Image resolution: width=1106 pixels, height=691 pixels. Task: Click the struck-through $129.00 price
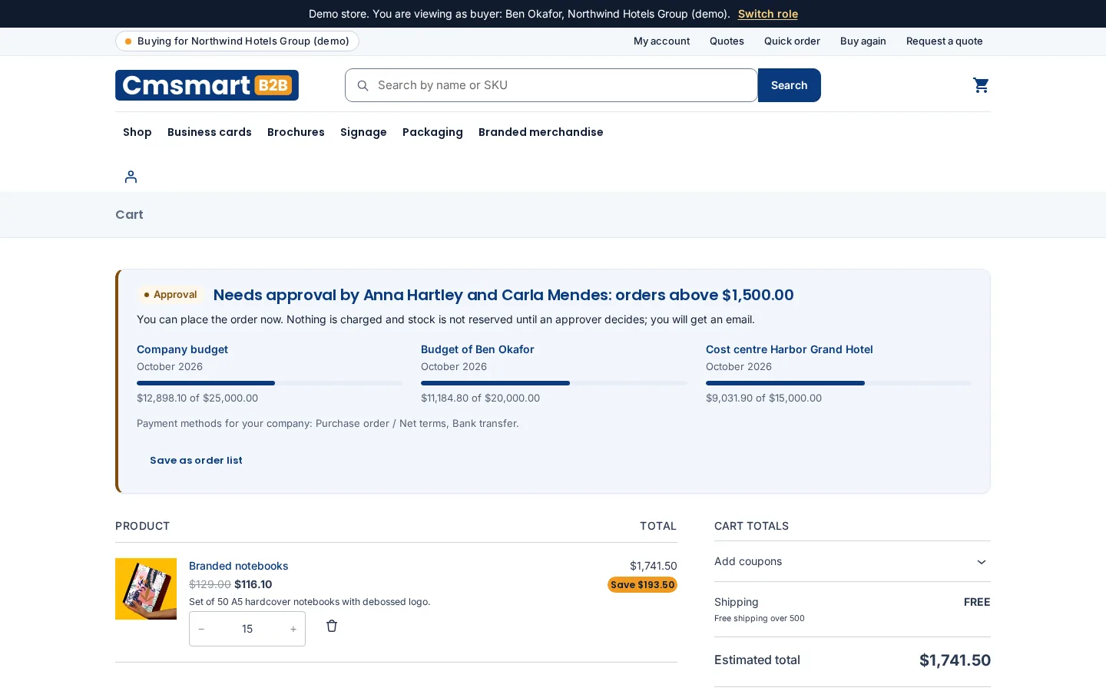coord(210,584)
